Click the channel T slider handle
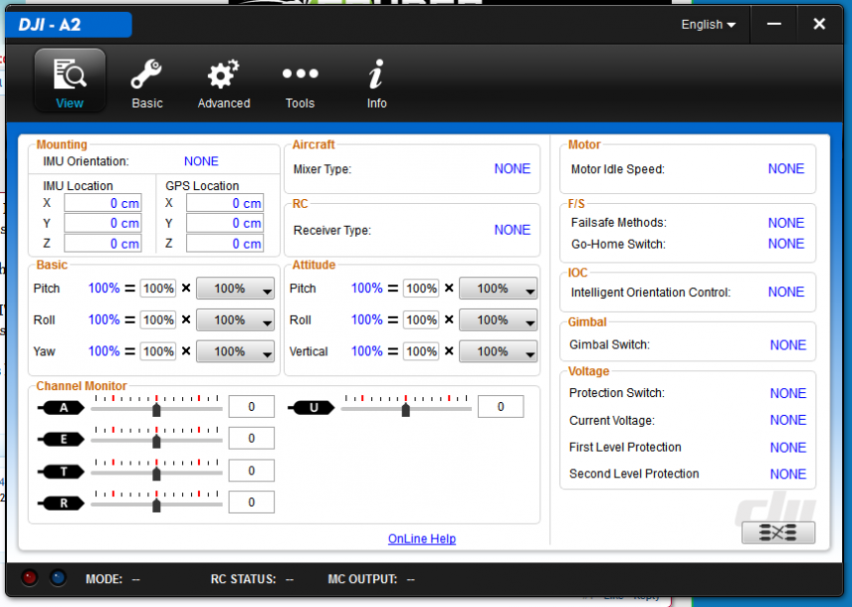 point(156,474)
